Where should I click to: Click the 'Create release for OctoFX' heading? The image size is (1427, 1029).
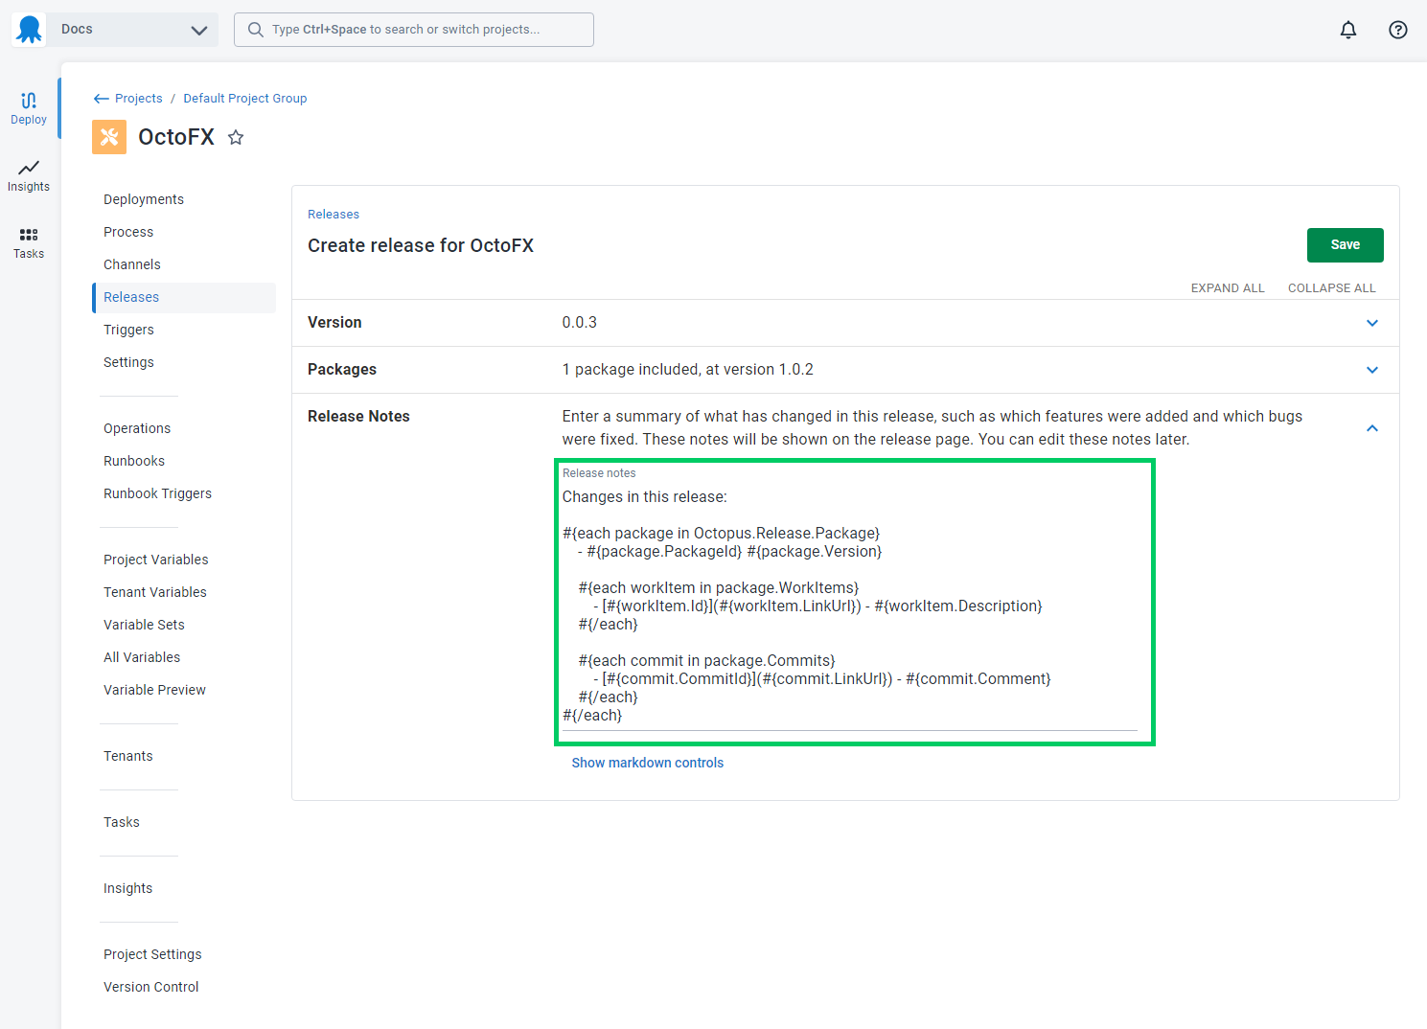(421, 246)
